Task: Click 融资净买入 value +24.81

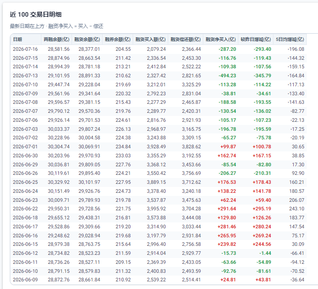Action: point(228,280)
